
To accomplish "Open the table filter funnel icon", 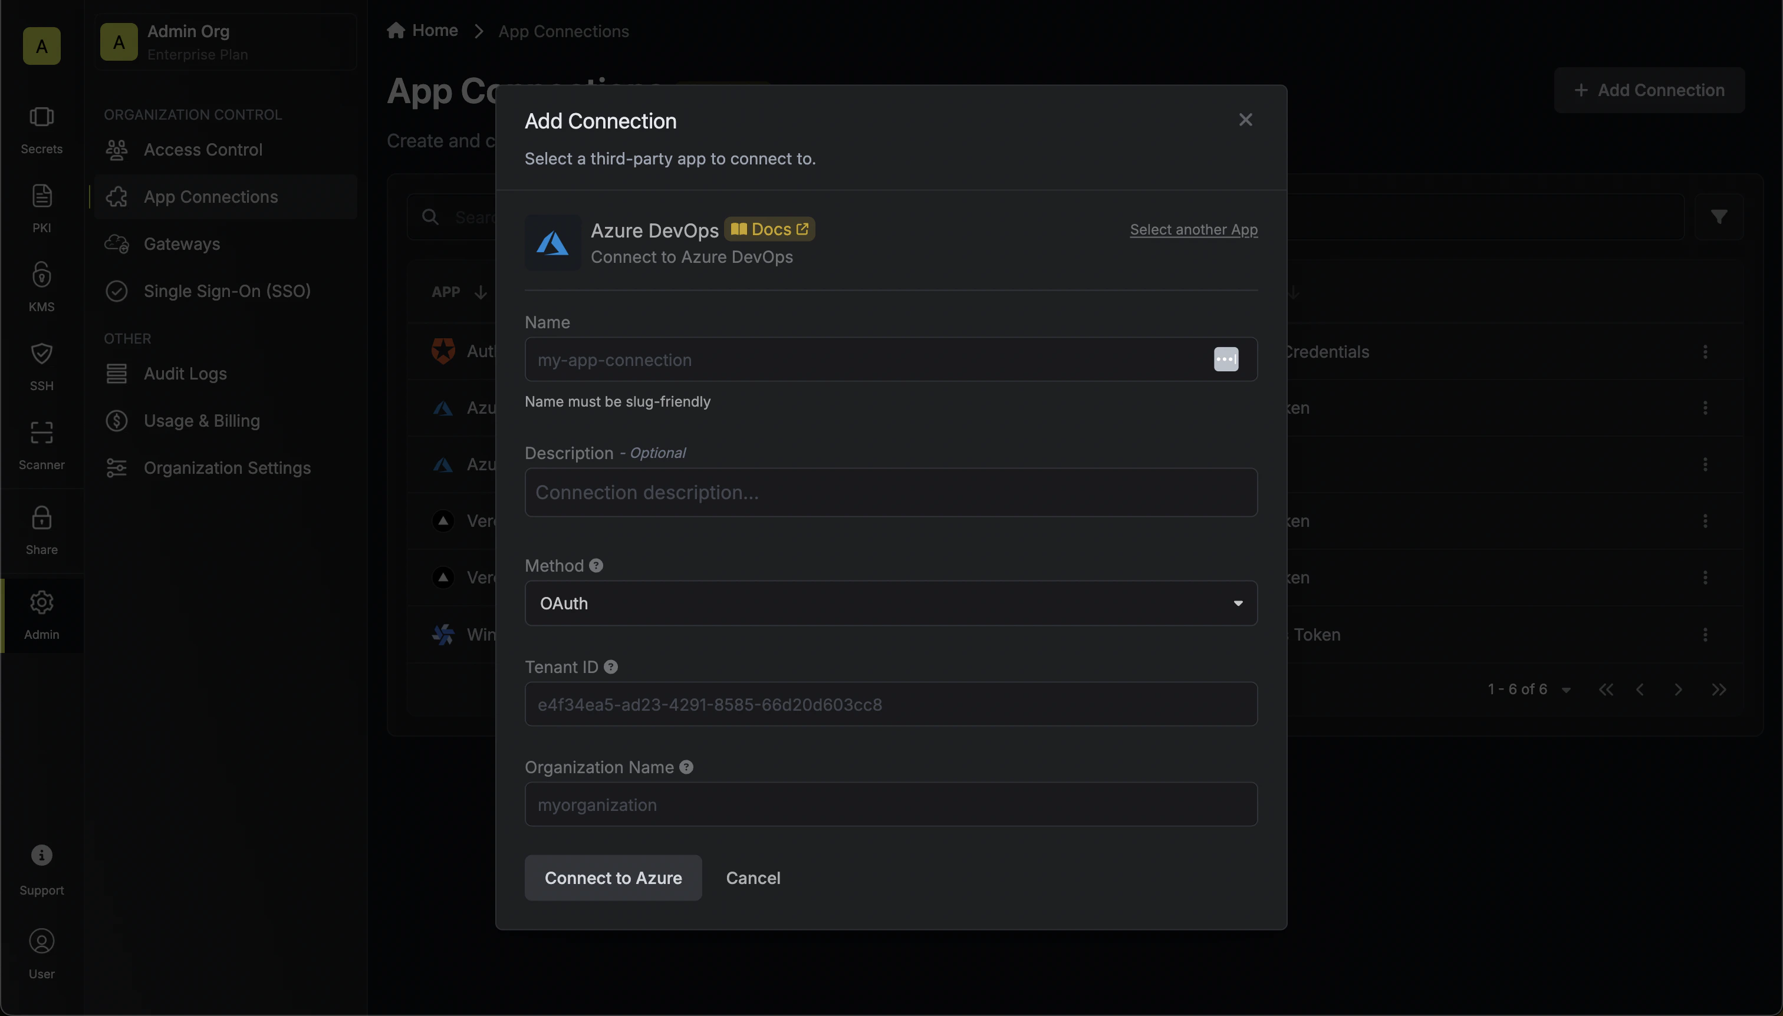I will click(x=1719, y=217).
